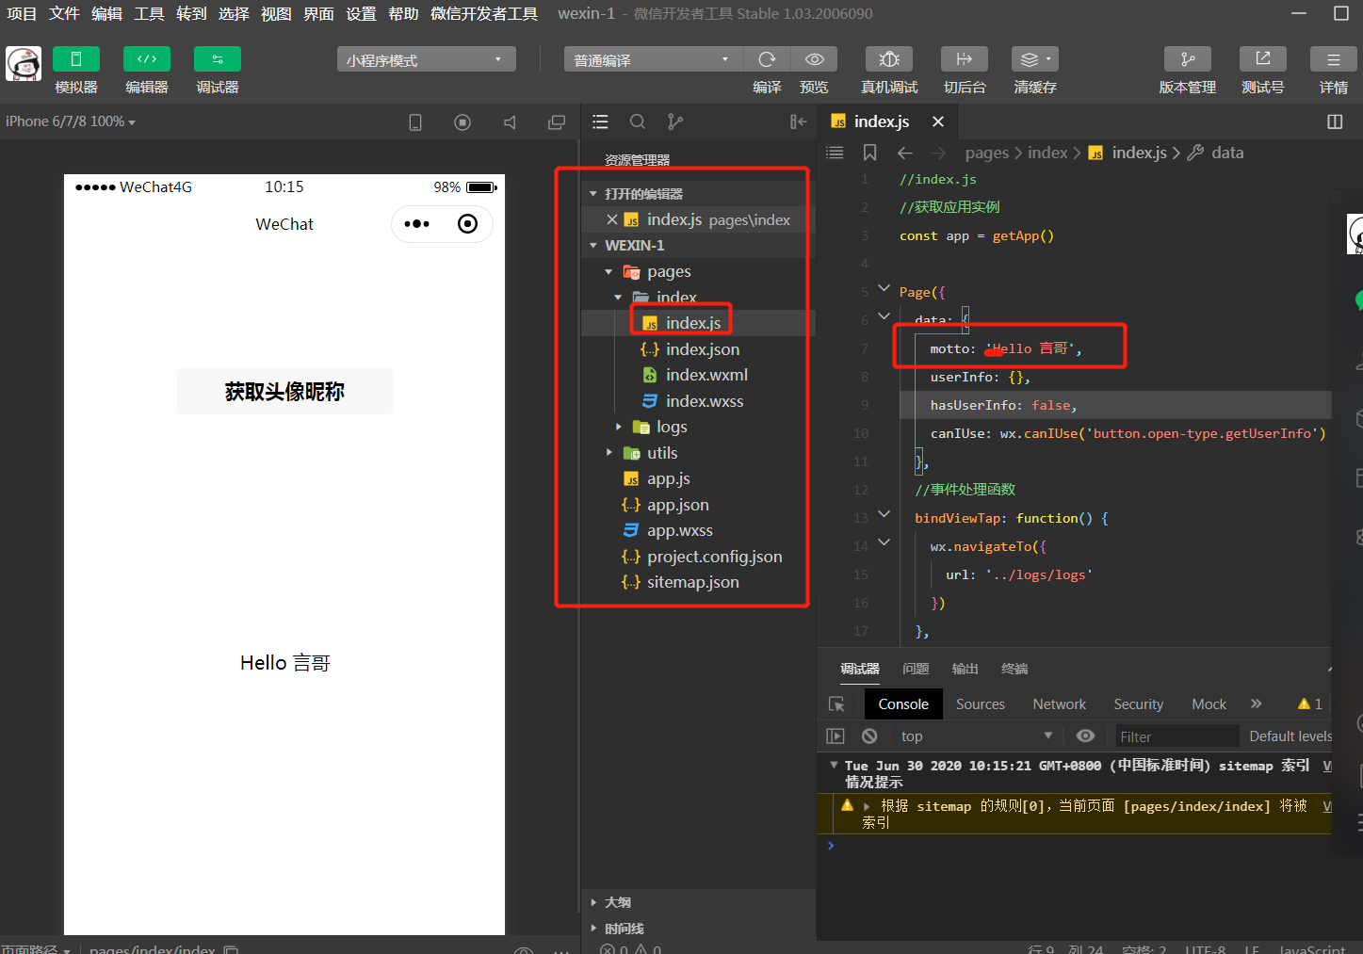
Task: Detach the simulator window icon
Action: coord(557,122)
